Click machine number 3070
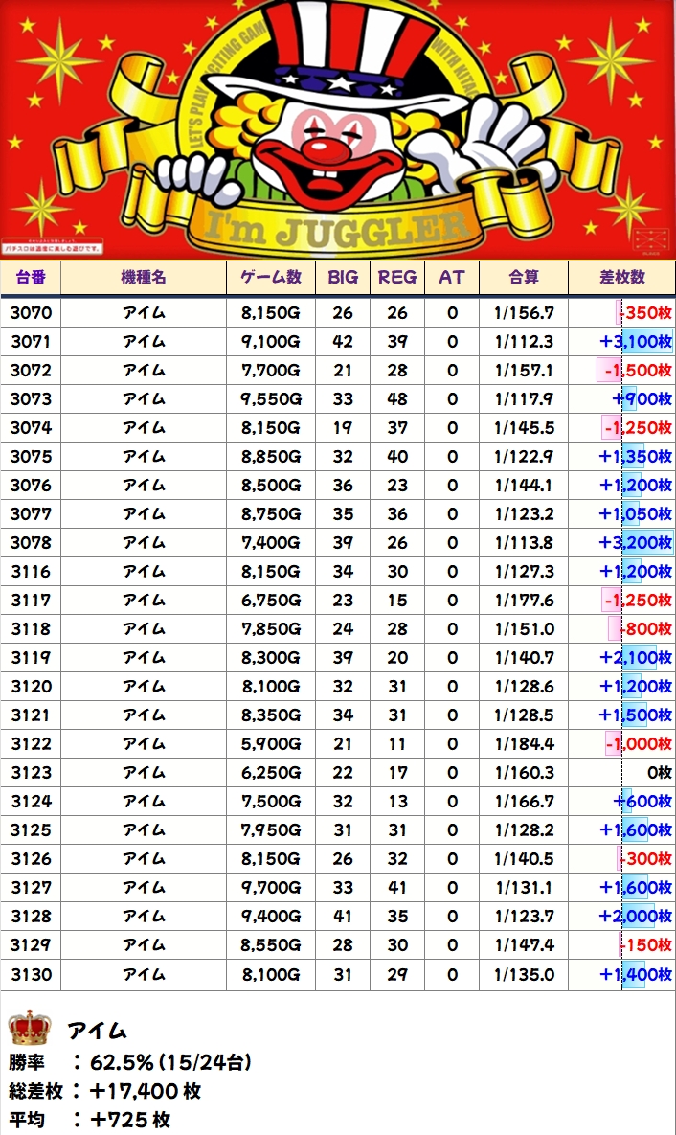Image resolution: width=676 pixels, height=1135 pixels. (x=32, y=312)
